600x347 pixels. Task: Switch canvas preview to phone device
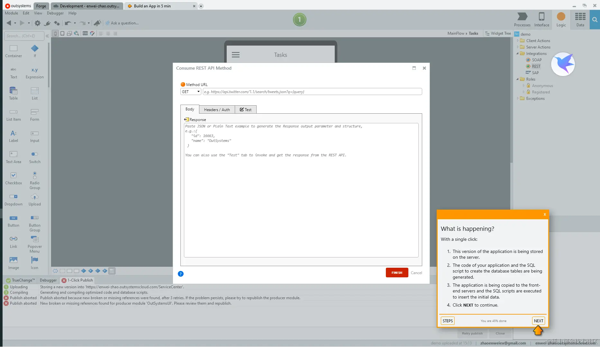(55, 33)
